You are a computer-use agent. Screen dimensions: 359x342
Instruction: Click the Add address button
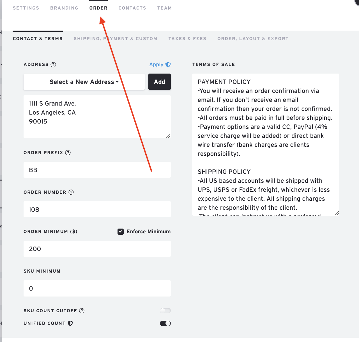coord(160,82)
